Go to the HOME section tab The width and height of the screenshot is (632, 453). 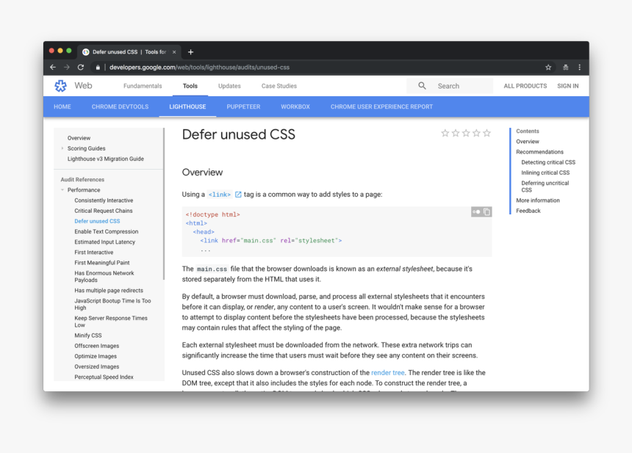pyautogui.click(x=62, y=106)
